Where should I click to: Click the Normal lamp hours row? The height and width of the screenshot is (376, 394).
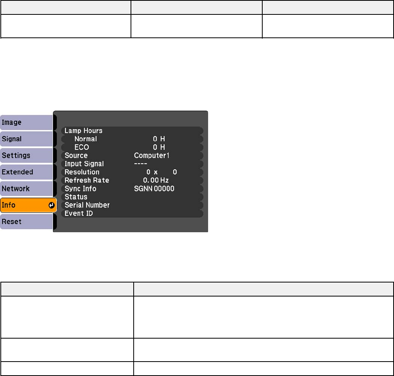pos(132,139)
